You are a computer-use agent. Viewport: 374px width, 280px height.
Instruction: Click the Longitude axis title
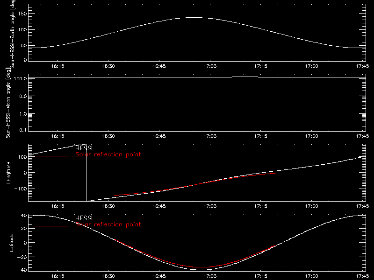click(8, 173)
